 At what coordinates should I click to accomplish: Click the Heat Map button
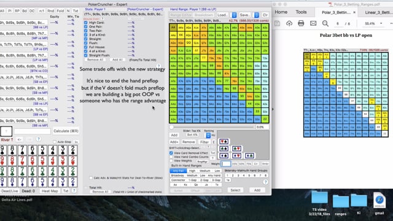[50, 191]
